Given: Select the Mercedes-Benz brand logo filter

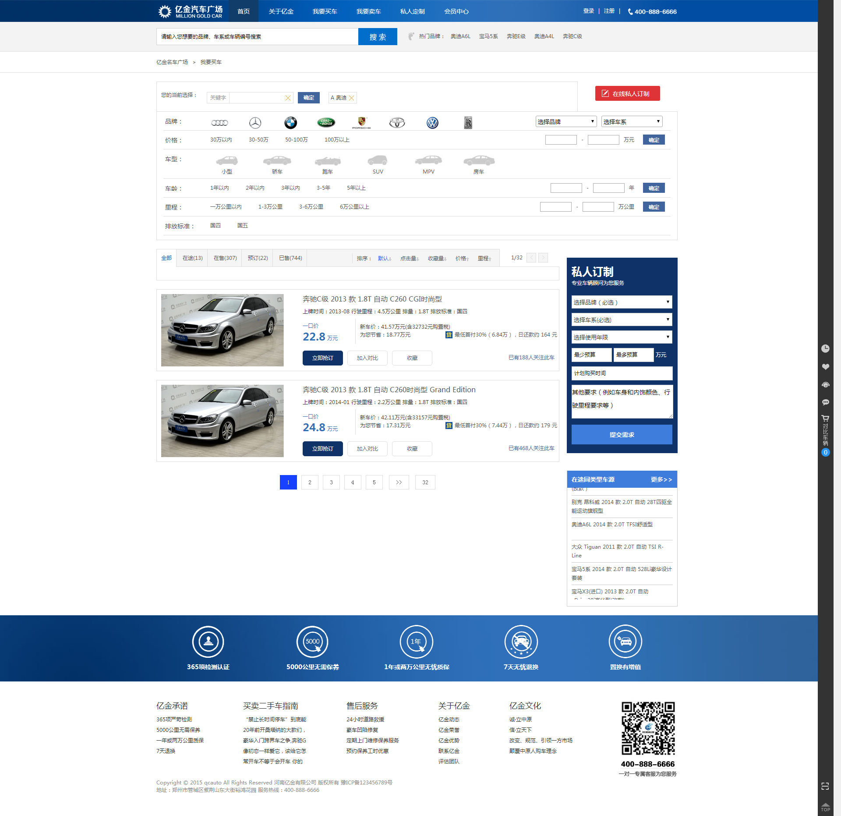Looking at the screenshot, I should [255, 123].
